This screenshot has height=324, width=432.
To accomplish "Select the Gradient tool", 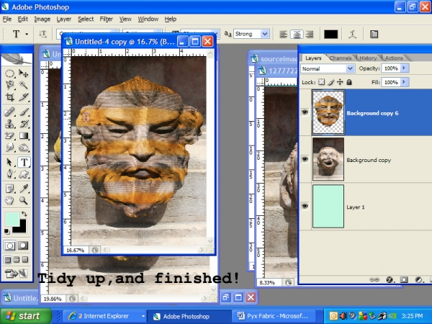I will click(24, 136).
